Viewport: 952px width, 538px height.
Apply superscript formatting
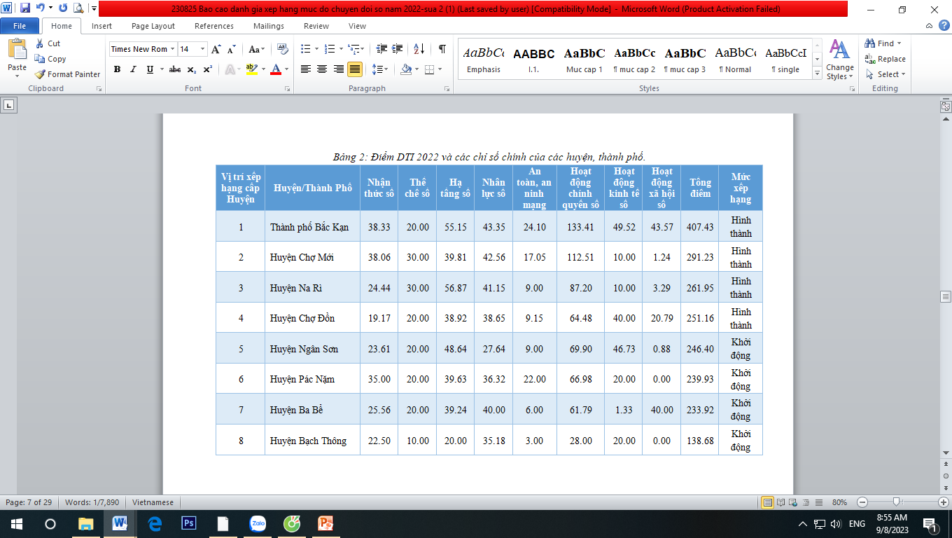point(207,69)
